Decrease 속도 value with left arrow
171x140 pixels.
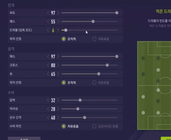48,13
